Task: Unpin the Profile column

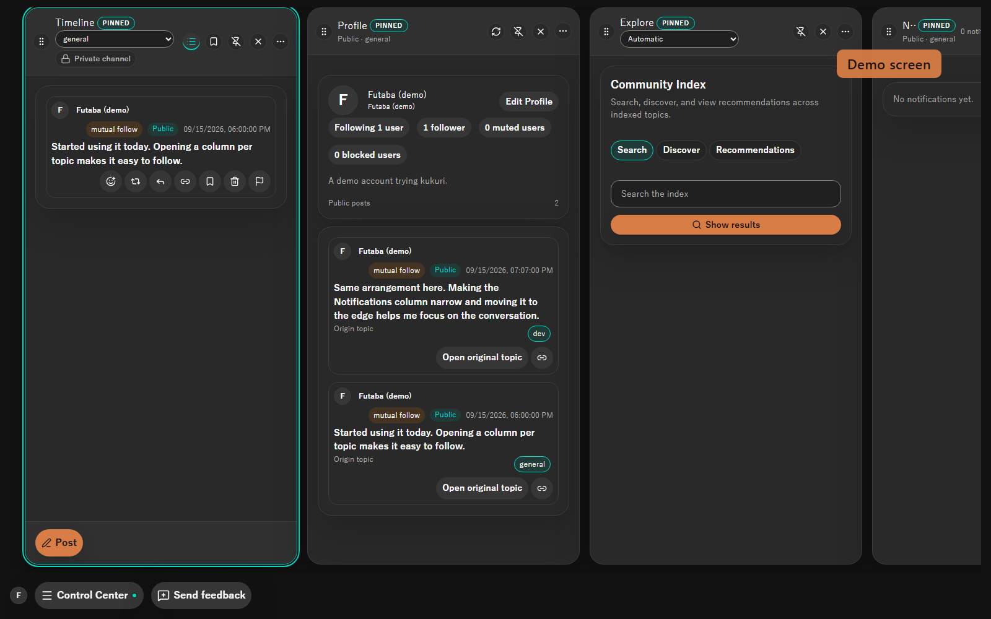Action: click(518, 32)
